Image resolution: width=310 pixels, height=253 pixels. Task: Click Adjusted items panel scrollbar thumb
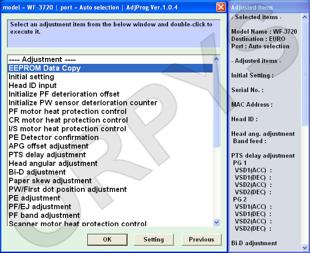tap(305, 73)
